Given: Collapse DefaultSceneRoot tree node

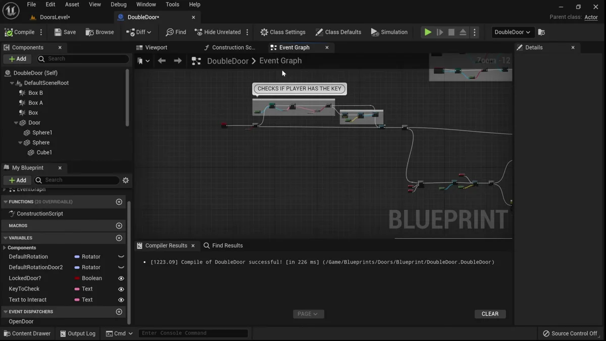Looking at the screenshot, I should click(x=12, y=83).
